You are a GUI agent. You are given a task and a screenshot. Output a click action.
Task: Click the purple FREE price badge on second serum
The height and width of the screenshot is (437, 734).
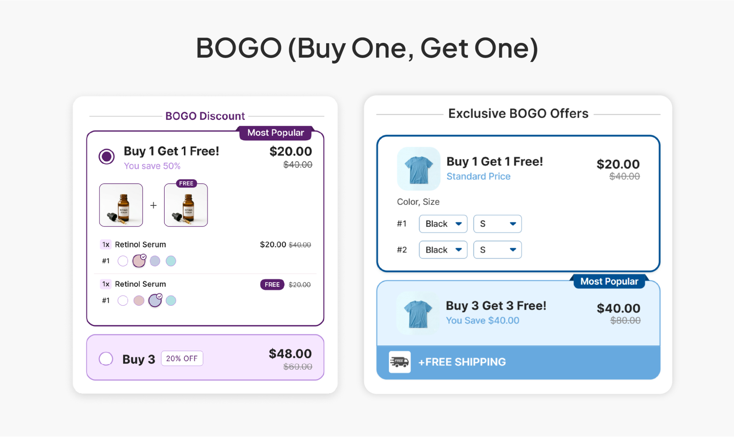coord(272,284)
